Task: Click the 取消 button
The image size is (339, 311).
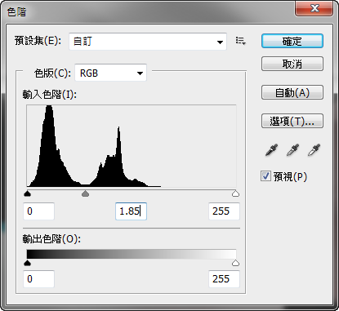Action: (292, 64)
